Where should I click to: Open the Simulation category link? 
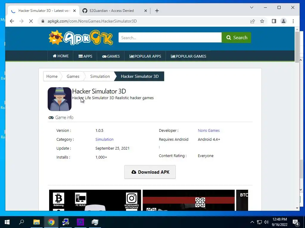(x=105, y=140)
